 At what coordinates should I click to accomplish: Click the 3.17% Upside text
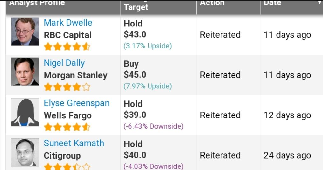click(148, 46)
